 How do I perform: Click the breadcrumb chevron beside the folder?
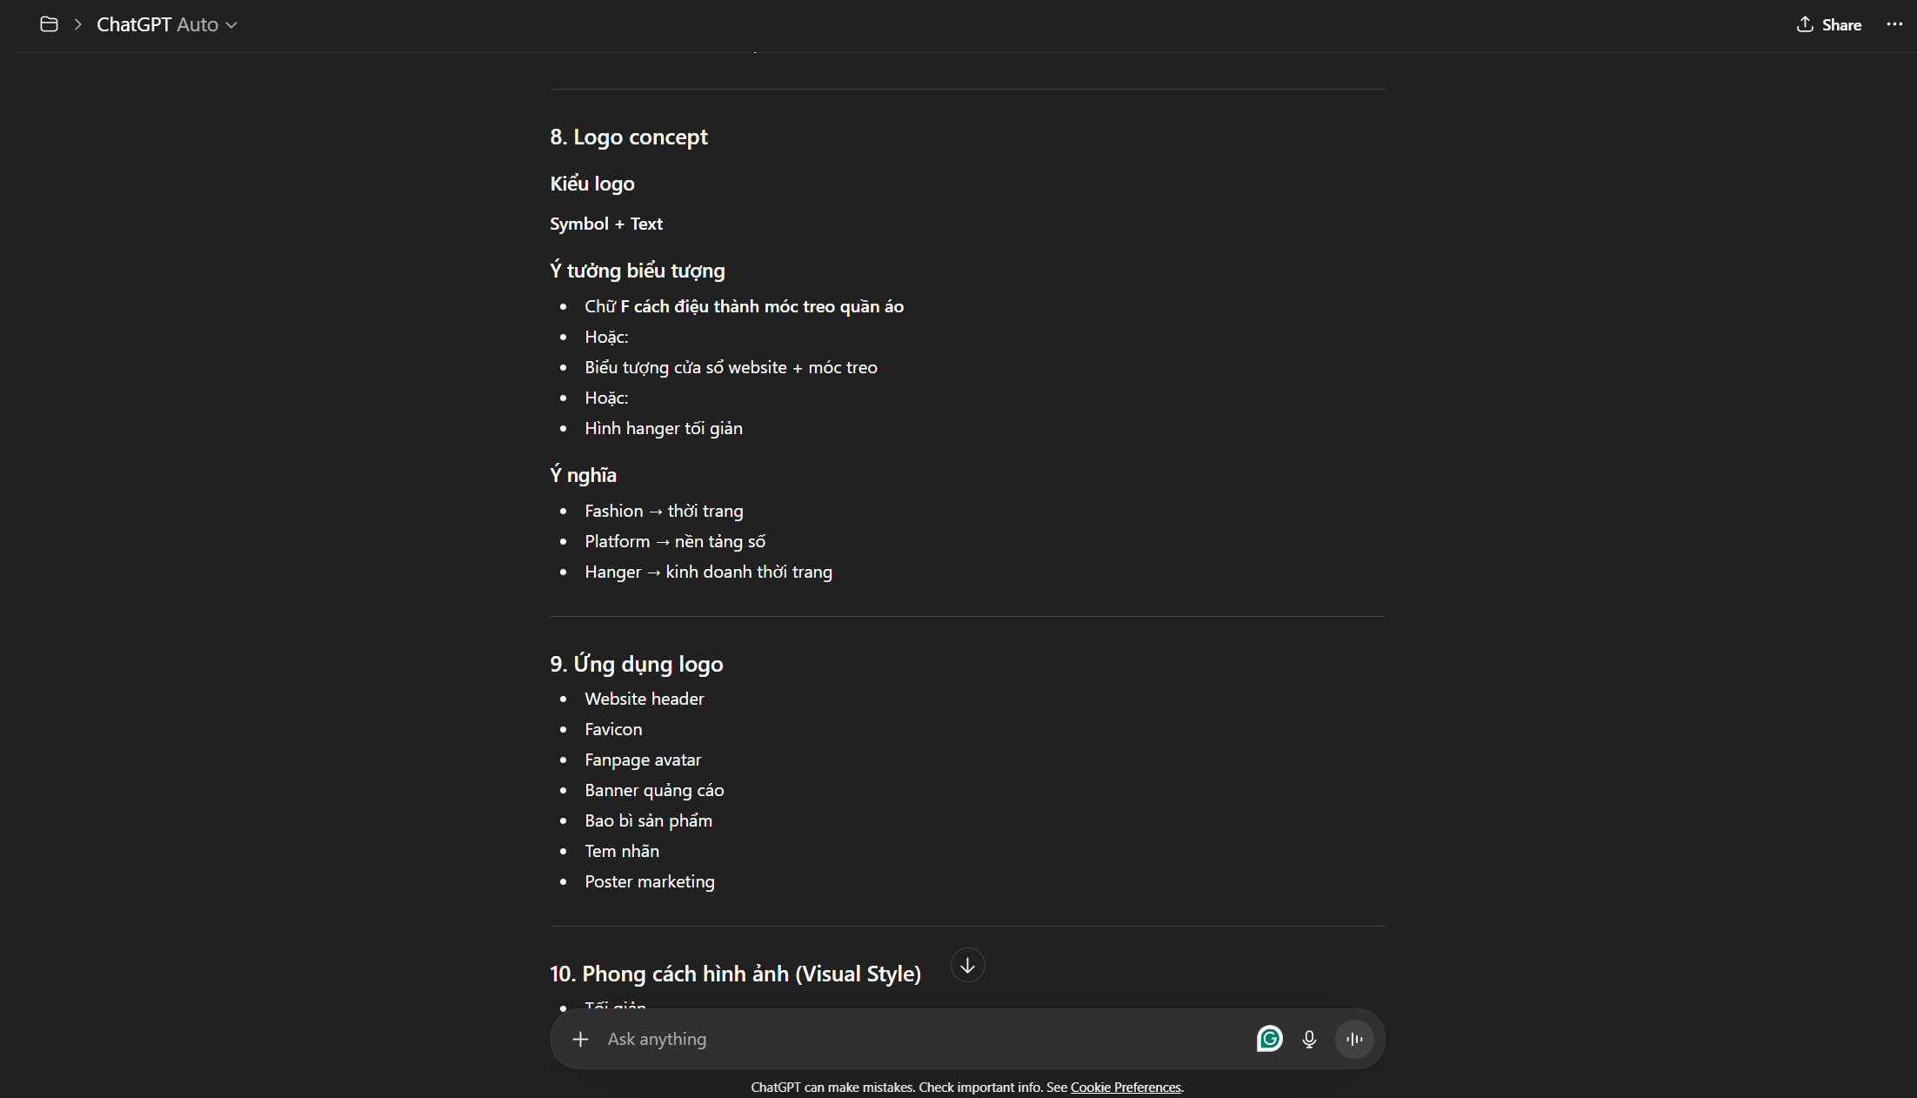[77, 24]
